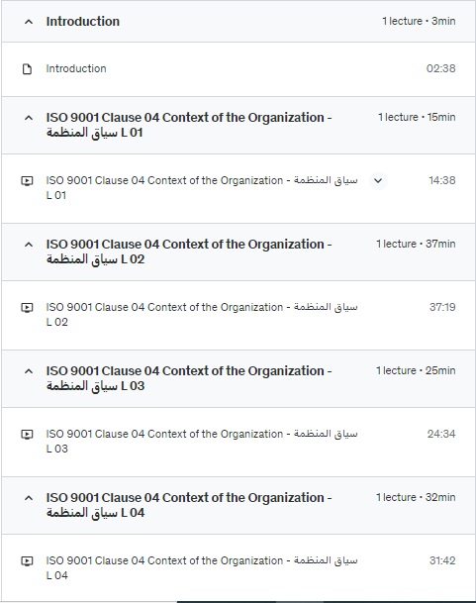This screenshot has width=476, height=603.
Task: Click the Introduction section heading text
Action: point(83,22)
